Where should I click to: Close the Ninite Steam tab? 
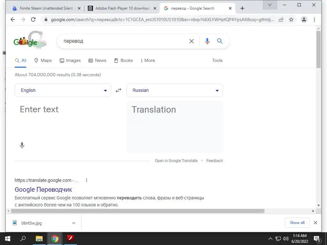79,8
